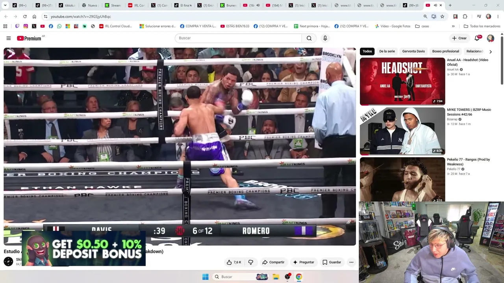The width and height of the screenshot is (504, 283).
Task: Open the MYKE TOWERS video thumbnail
Action: (402, 131)
